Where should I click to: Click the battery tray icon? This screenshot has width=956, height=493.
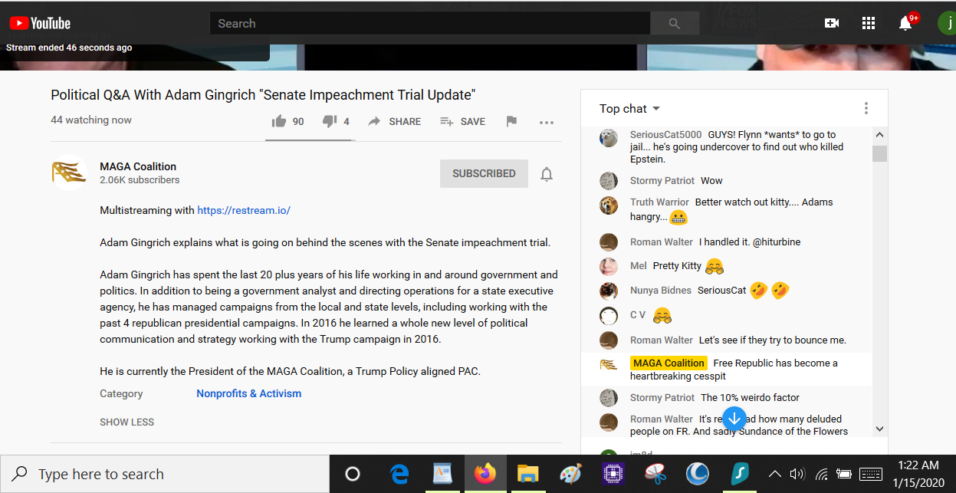(x=845, y=474)
